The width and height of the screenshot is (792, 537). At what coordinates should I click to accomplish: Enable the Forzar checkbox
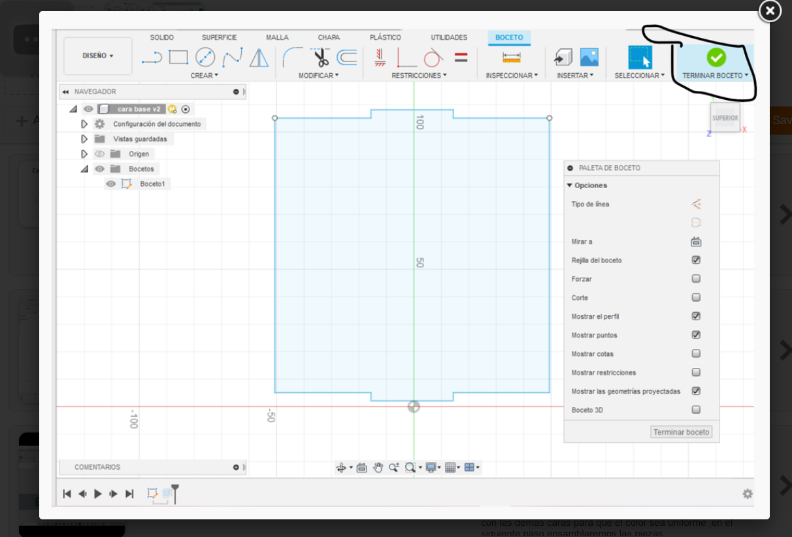(696, 279)
